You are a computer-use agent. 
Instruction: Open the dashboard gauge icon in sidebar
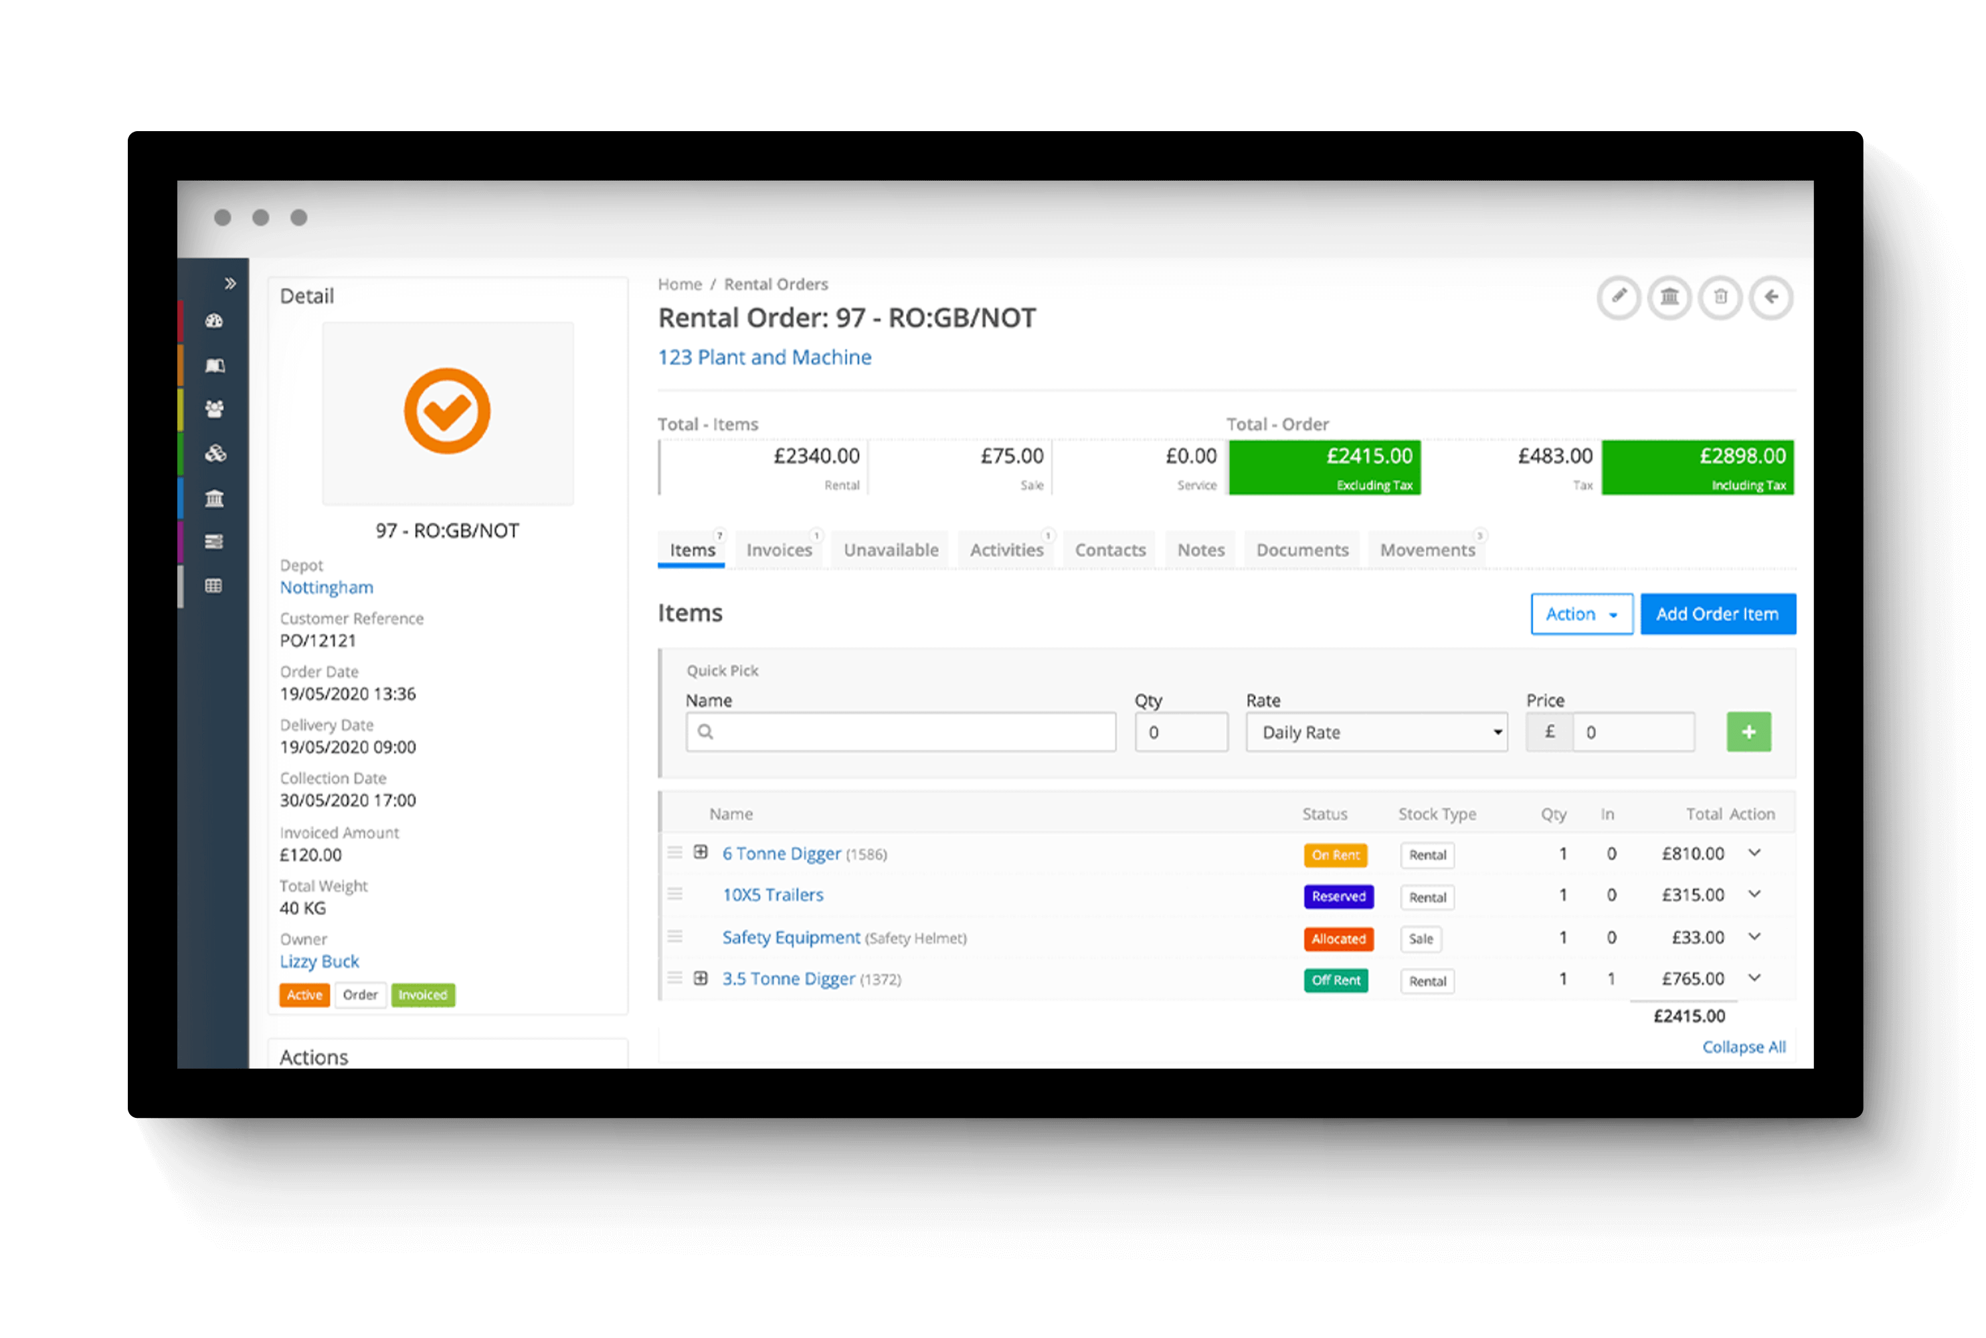coord(214,322)
